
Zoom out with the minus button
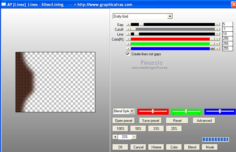click(134, 137)
